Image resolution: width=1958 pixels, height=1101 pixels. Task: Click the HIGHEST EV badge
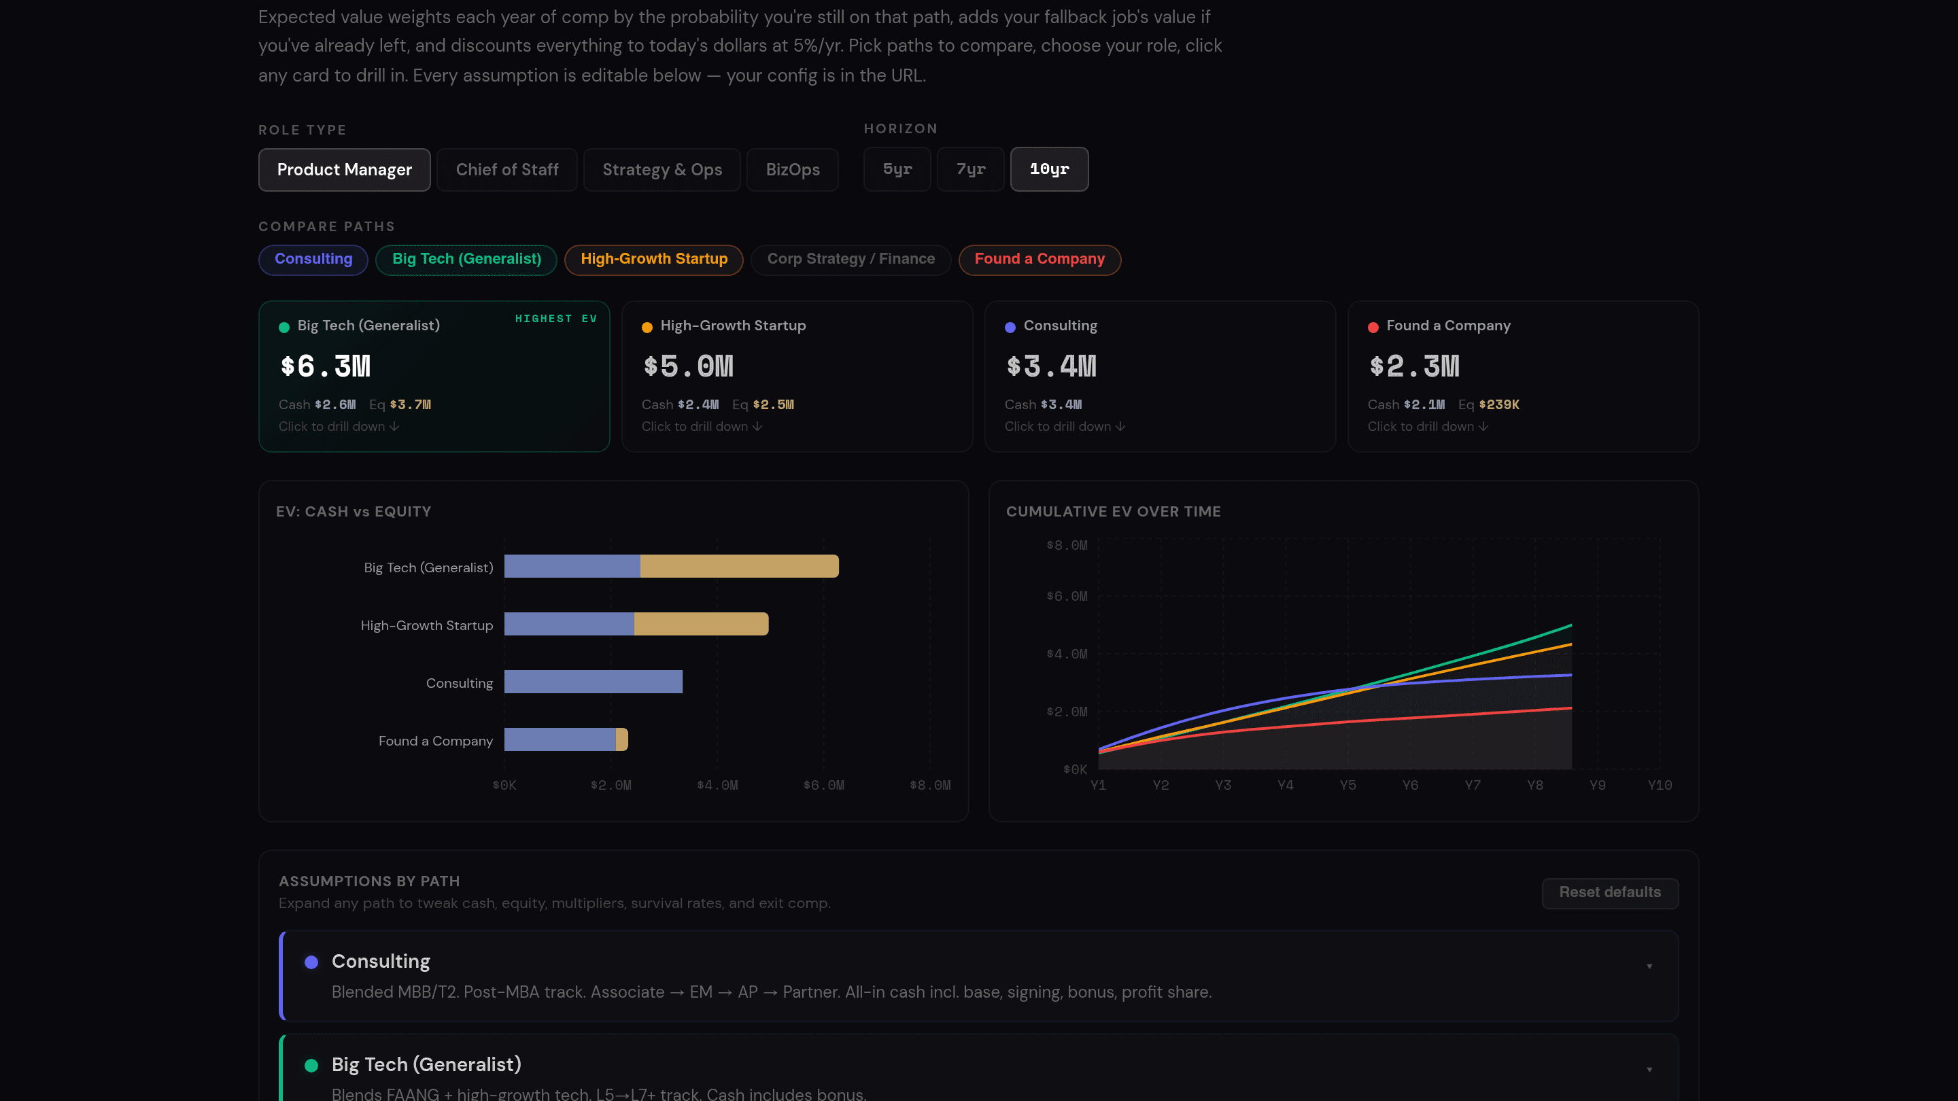[555, 319]
